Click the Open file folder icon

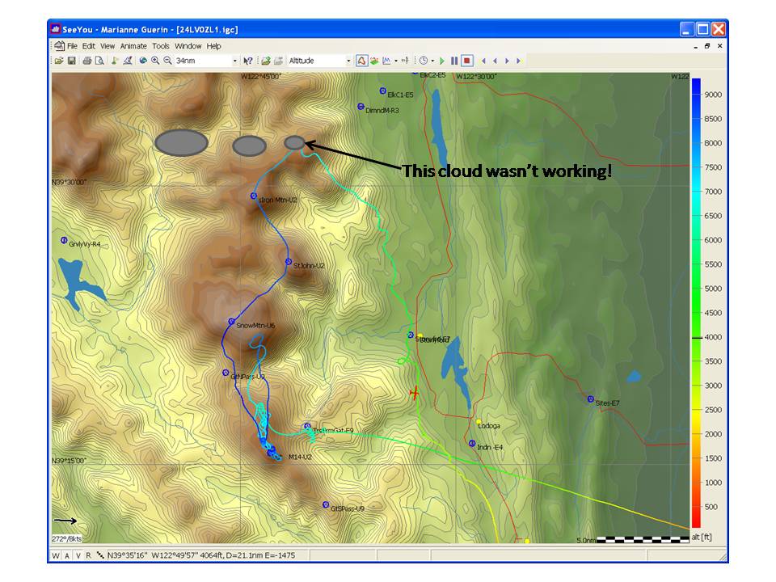click(x=59, y=61)
